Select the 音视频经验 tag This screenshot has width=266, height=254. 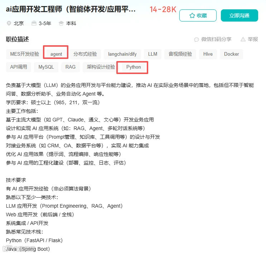(180, 54)
